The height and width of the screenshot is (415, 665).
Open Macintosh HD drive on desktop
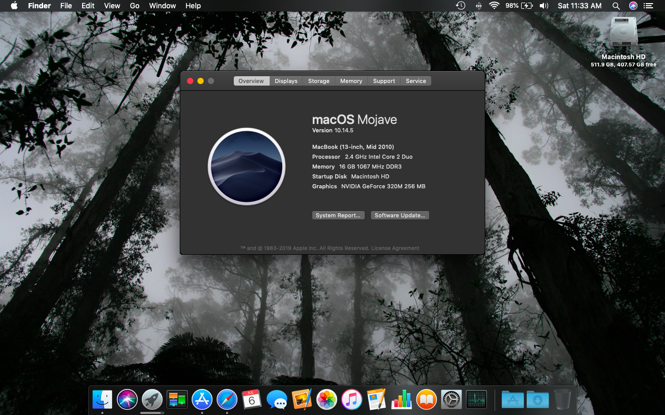pyautogui.click(x=623, y=32)
